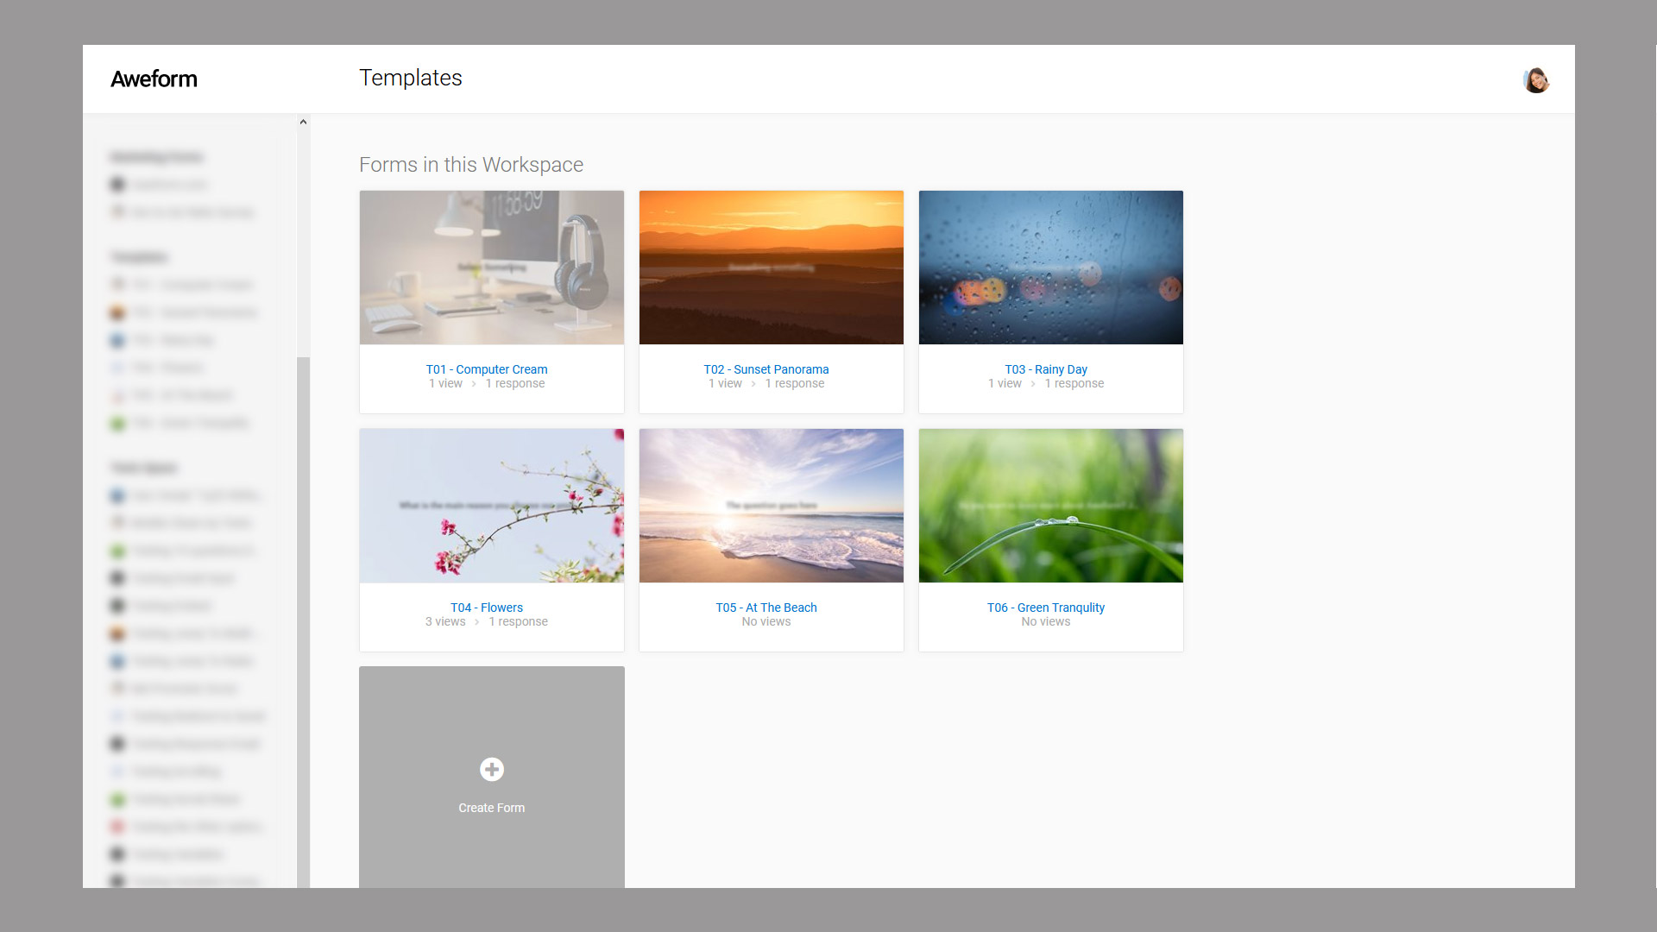Image resolution: width=1657 pixels, height=932 pixels.
Task: Open the T06 - Green Tranquility form
Action: tap(1046, 607)
